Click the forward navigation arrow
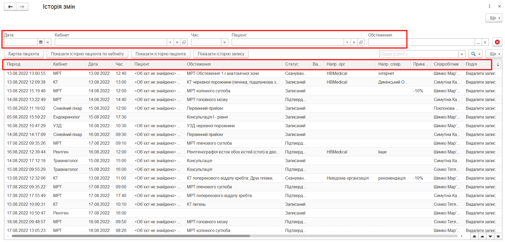The width and height of the screenshot is (505, 242). pos(22,7)
